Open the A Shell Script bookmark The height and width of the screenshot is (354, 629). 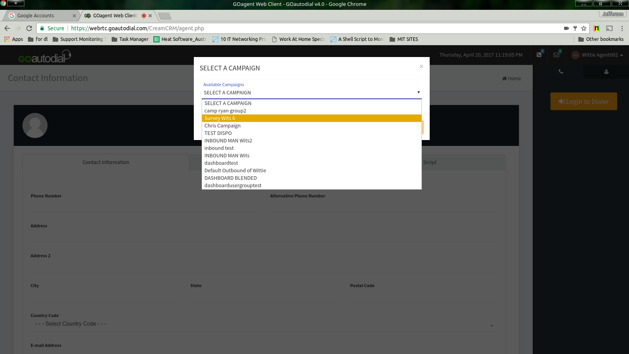(x=357, y=39)
